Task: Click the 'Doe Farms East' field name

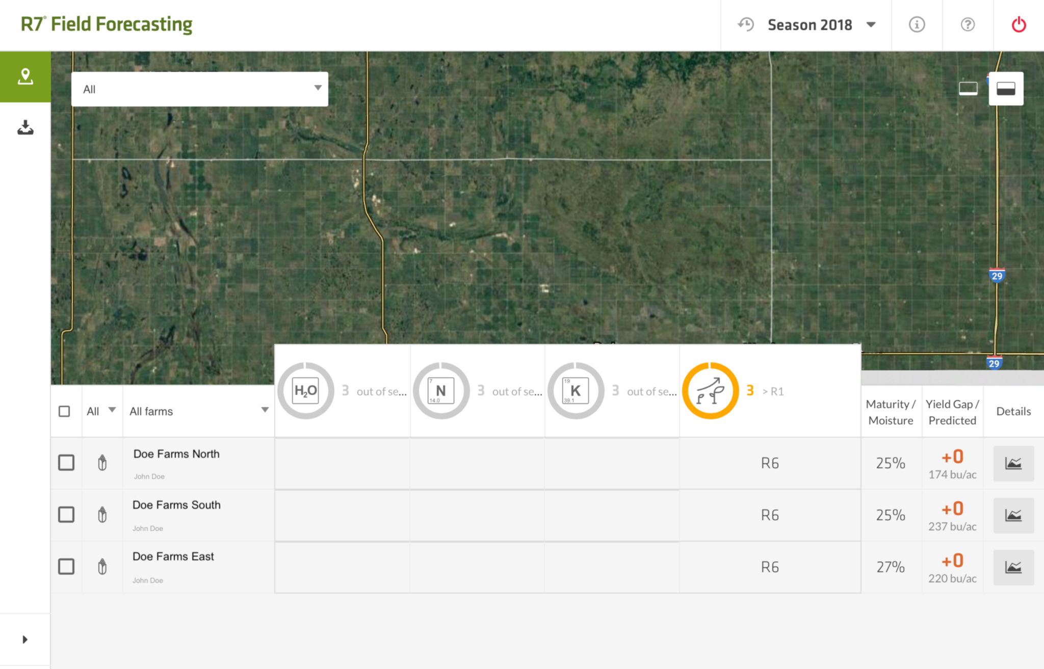Action: click(x=173, y=556)
